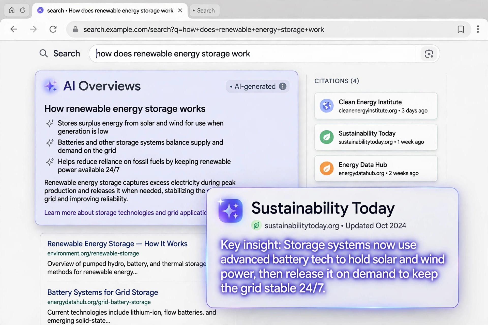The height and width of the screenshot is (325, 488).
Task: Reload the page using toolbar refresh icon
Action: coord(53,29)
